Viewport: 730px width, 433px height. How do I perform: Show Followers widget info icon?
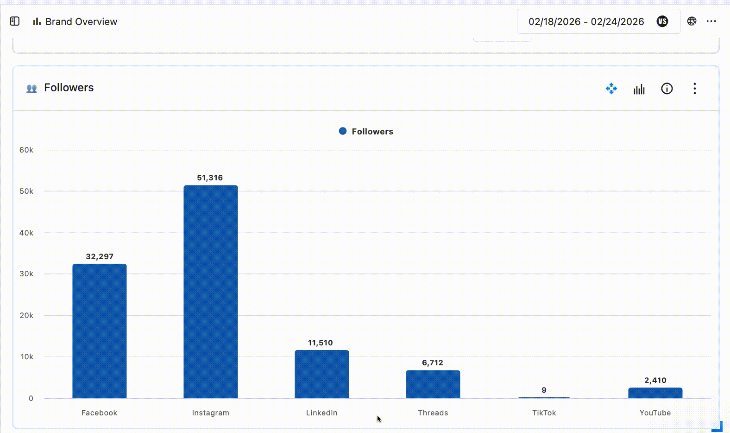(667, 89)
